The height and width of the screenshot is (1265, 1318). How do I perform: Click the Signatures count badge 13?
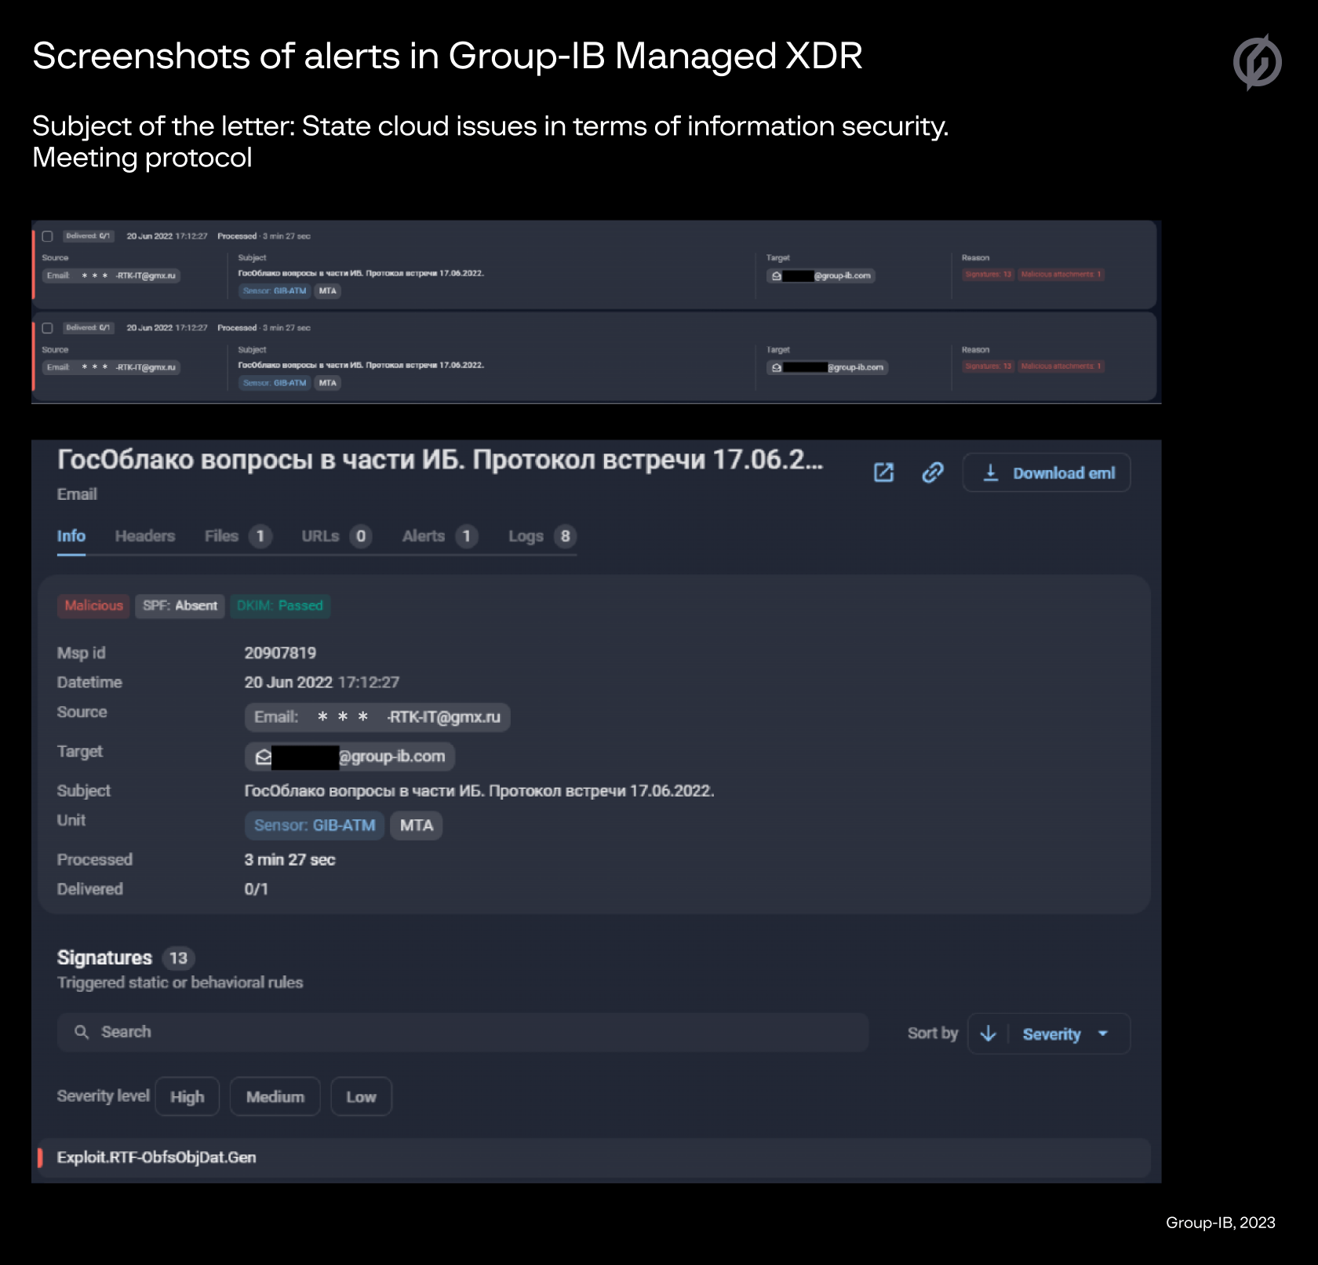tap(179, 958)
